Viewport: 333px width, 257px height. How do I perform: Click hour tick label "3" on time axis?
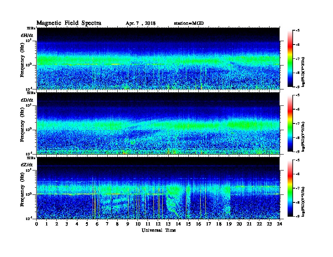click(x=67, y=224)
